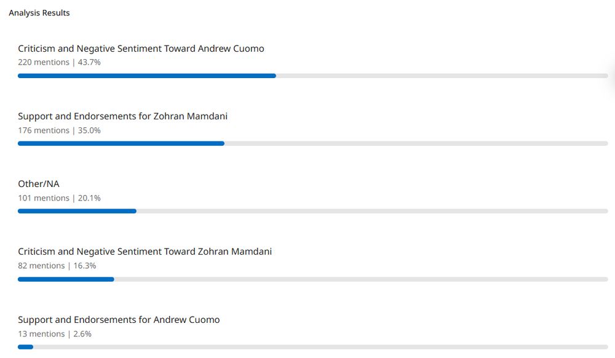The height and width of the screenshot is (358, 615).
Task: Click gray unfilled track of Other/NA bar
Action: pos(372,211)
